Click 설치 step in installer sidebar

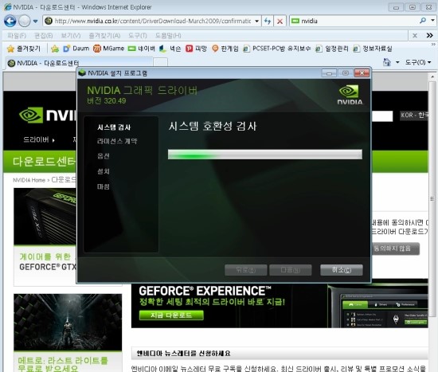point(104,171)
